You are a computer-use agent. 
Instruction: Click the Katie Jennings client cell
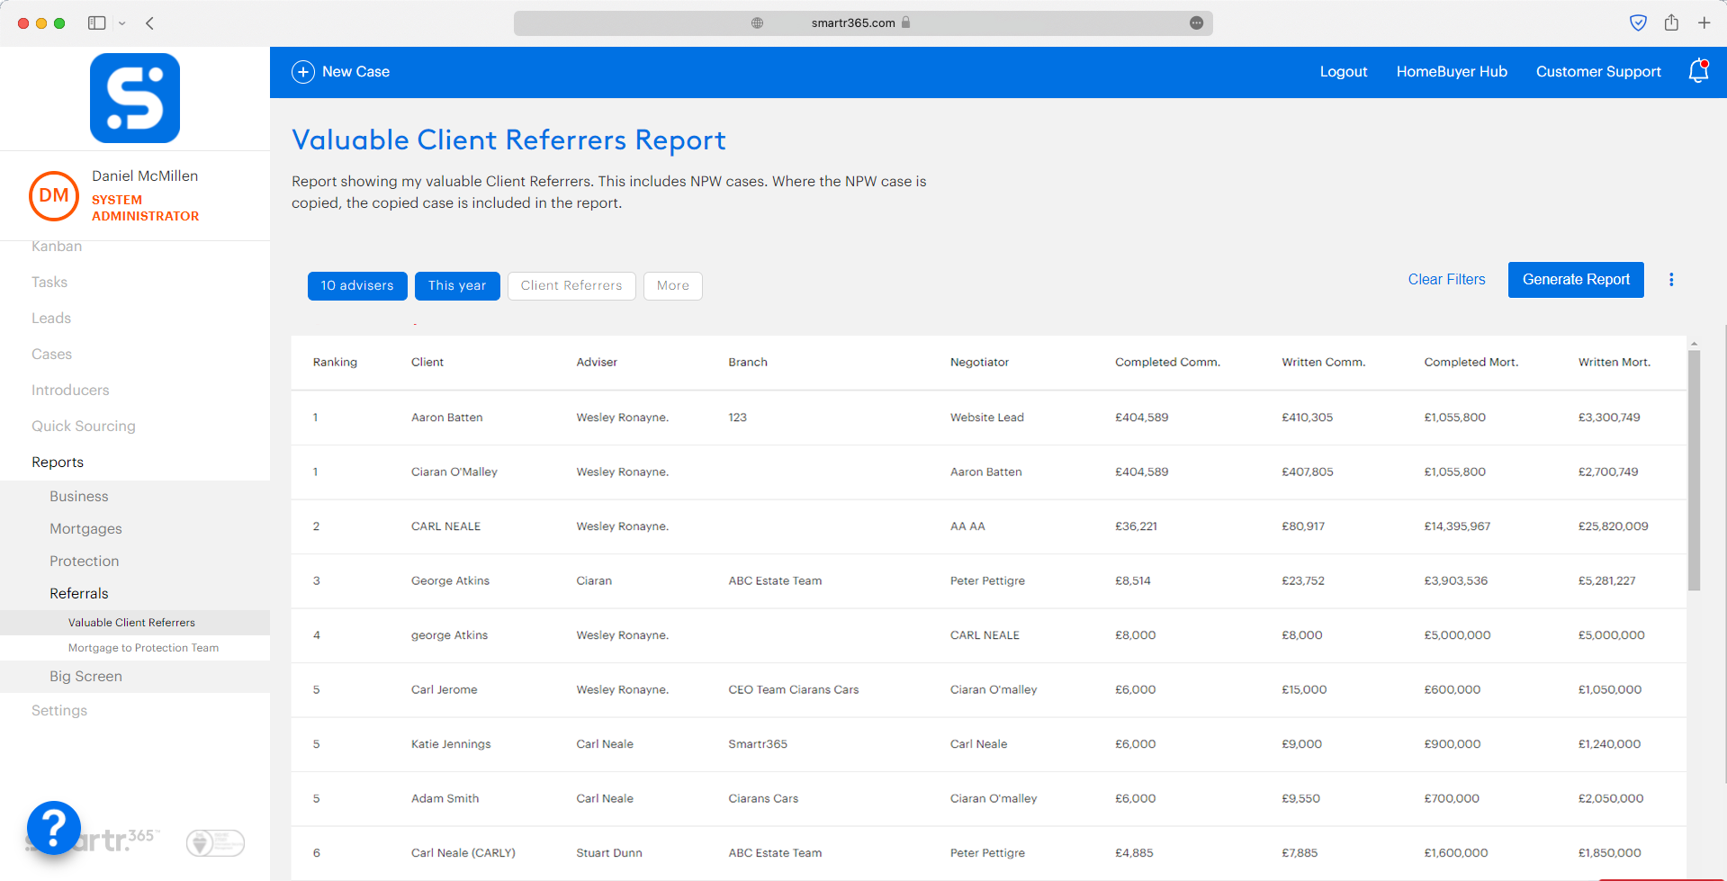[451, 744]
